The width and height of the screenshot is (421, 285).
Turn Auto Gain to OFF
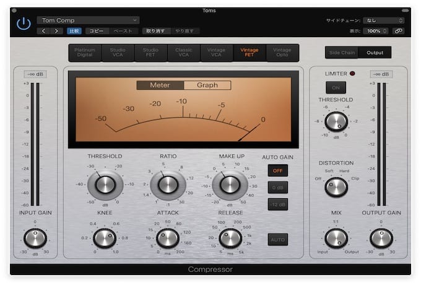(278, 170)
